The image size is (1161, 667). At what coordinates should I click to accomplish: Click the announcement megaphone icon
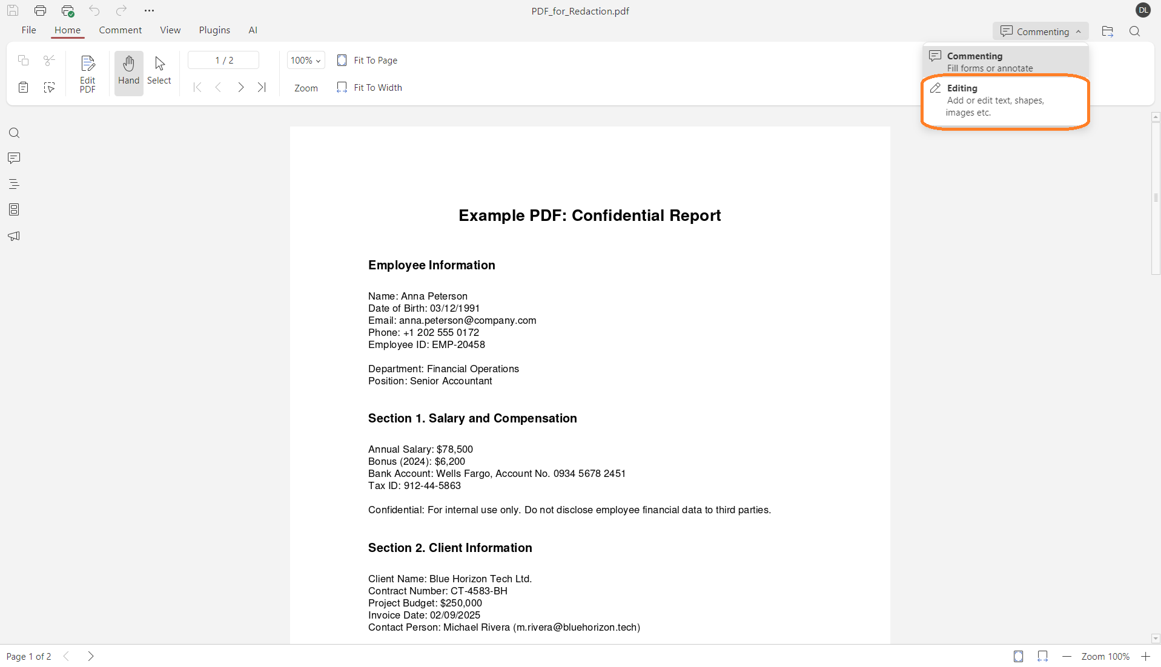click(13, 236)
